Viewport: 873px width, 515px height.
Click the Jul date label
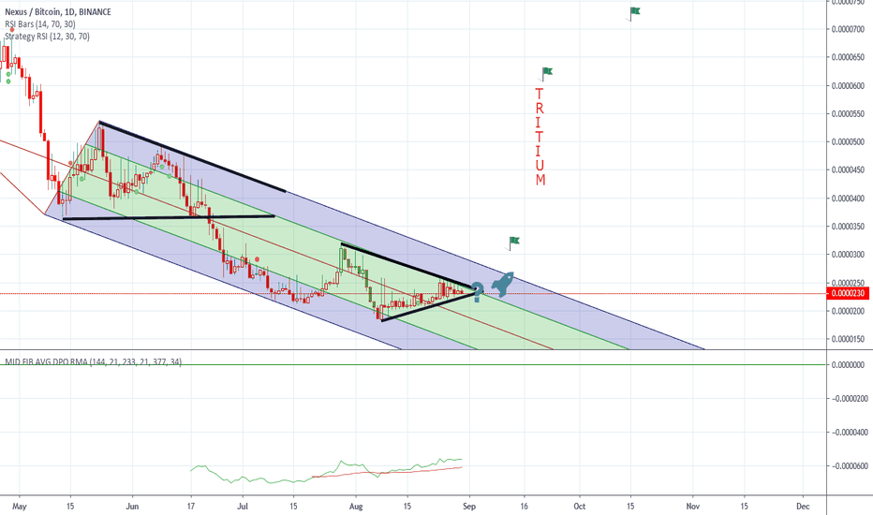pos(243,506)
